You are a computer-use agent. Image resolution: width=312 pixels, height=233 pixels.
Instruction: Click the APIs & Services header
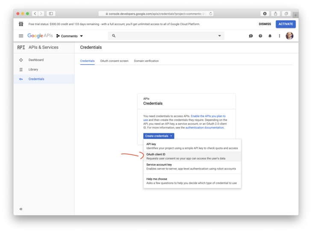pyautogui.click(x=43, y=47)
